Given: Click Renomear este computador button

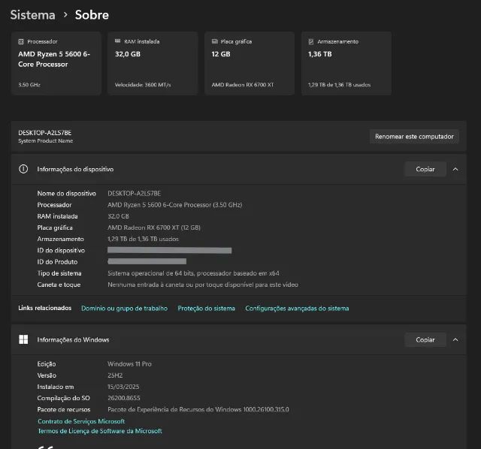Looking at the screenshot, I should (x=414, y=137).
